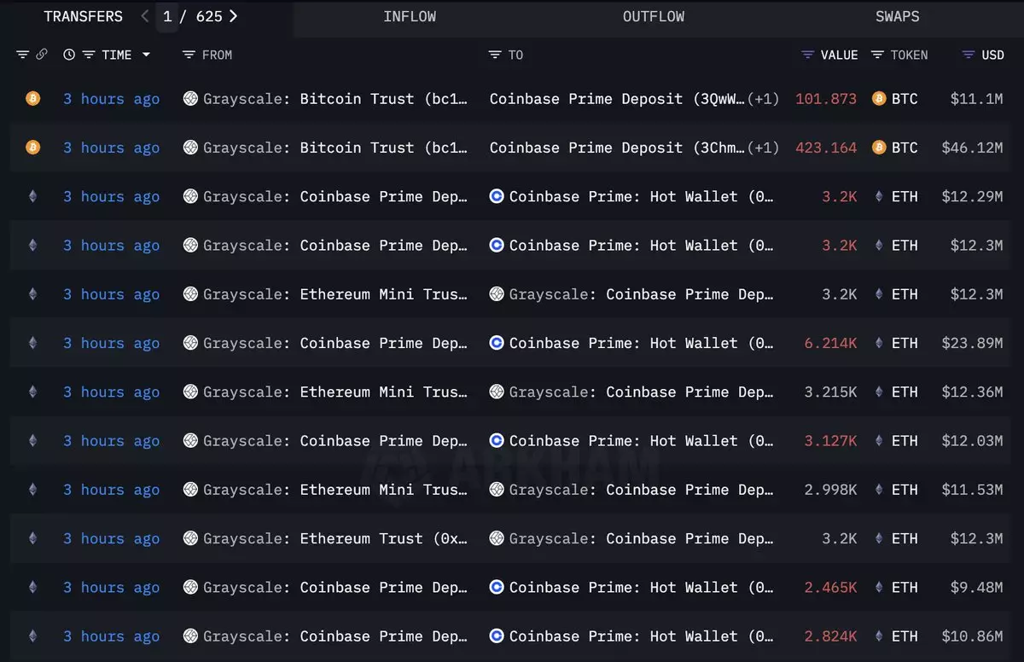This screenshot has height=662, width=1024.
Task: Click the filter icon next to FROM
Action: [189, 55]
